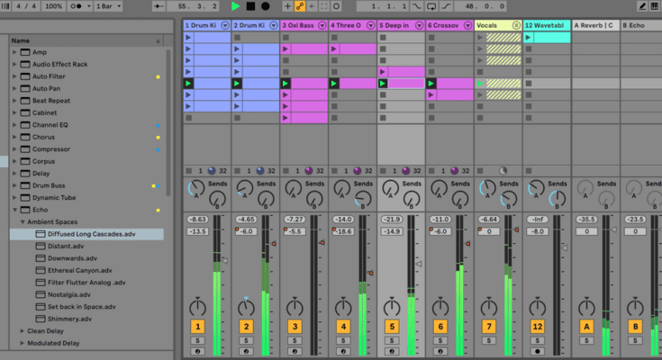The image size is (662, 360).
Task: Collapse the Ambient Spaces folder
Action: tap(23, 221)
